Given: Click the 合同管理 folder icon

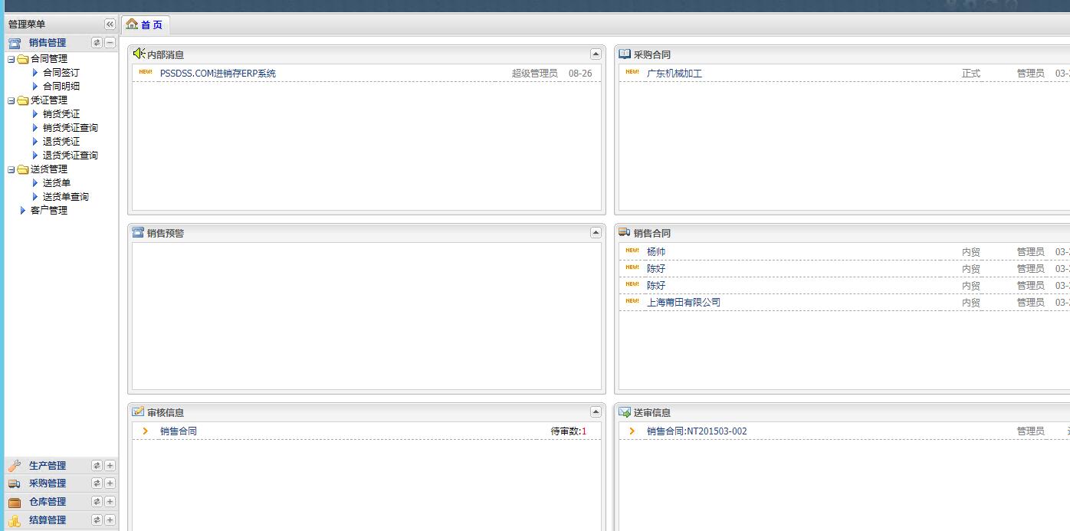Looking at the screenshot, I should (23, 59).
